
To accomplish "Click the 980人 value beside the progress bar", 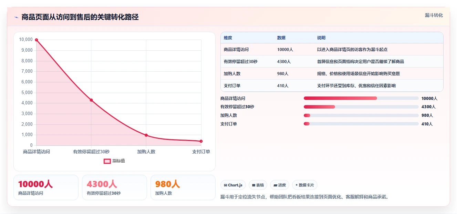I will click(427, 115).
